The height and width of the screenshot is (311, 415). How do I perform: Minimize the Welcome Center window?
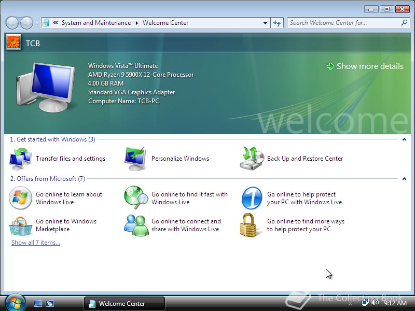tap(371, 9)
